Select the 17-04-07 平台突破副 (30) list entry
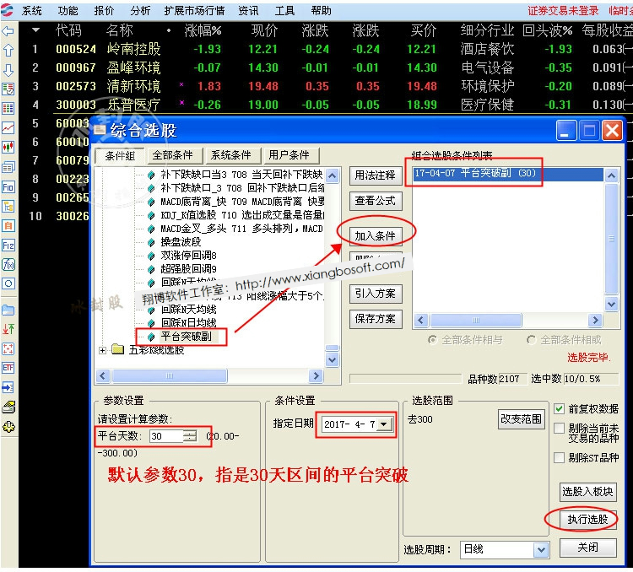This screenshot has width=633, height=572. (x=508, y=174)
